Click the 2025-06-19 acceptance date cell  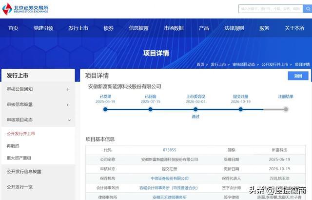pos(279,160)
